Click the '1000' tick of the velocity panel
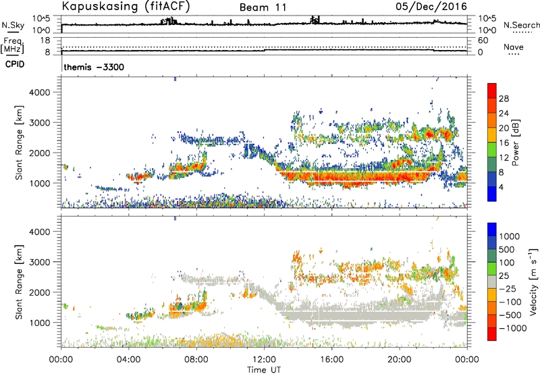 tap(39, 323)
